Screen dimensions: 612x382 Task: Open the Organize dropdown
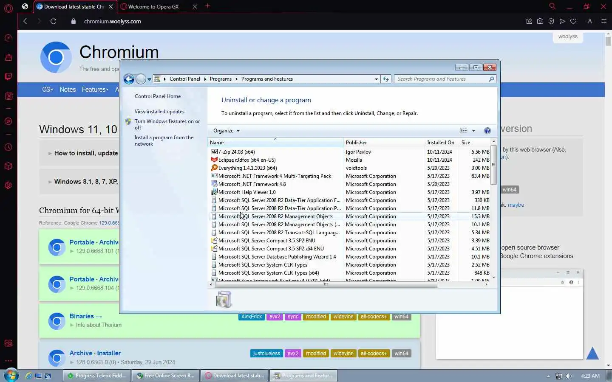tap(227, 131)
